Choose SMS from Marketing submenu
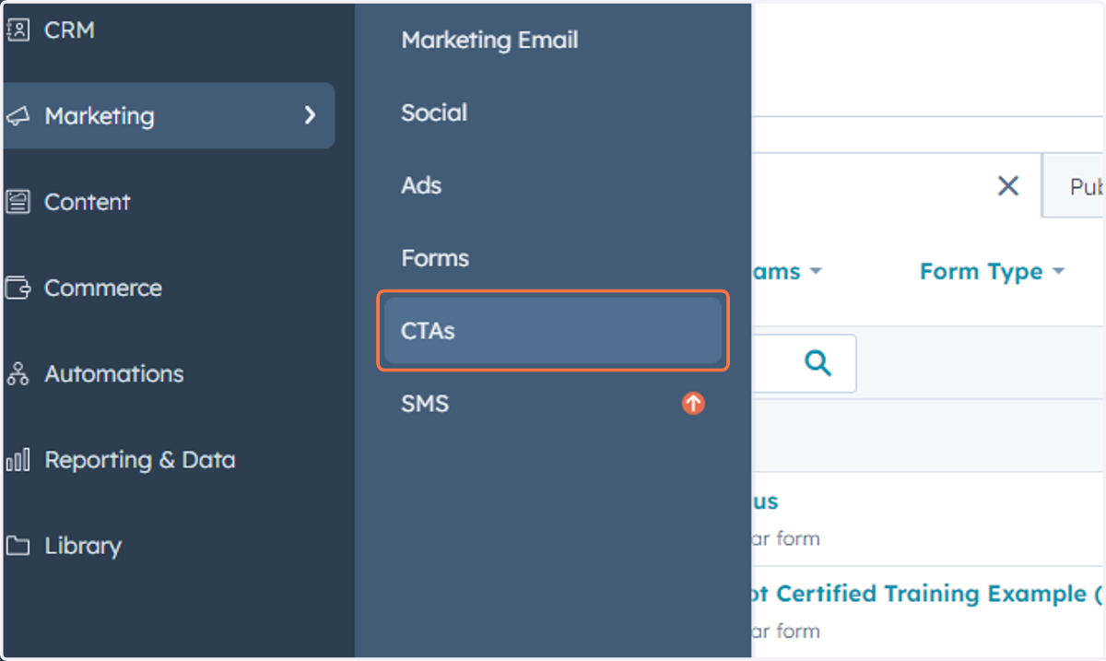The width and height of the screenshot is (1106, 661). point(425,404)
